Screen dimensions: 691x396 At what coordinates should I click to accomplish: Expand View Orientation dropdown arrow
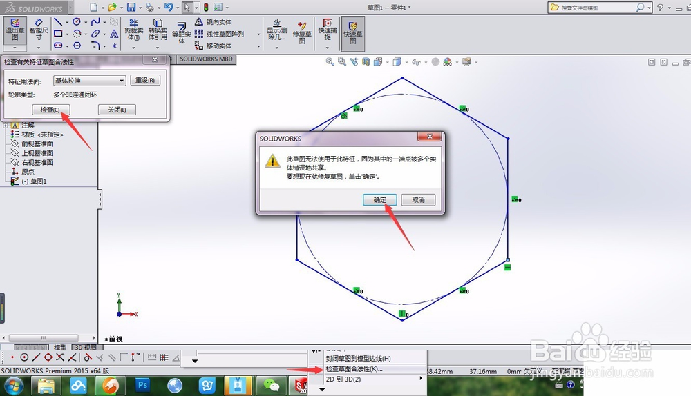click(x=388, y=62)
